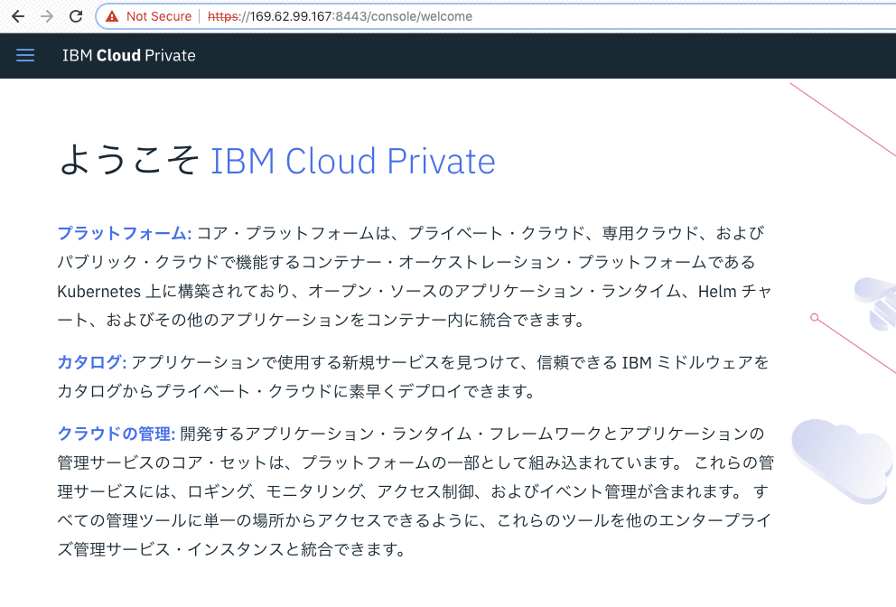This screenshot has height=607, width=896.
Task: Go back with the browser back arrow
Action: 18,16
